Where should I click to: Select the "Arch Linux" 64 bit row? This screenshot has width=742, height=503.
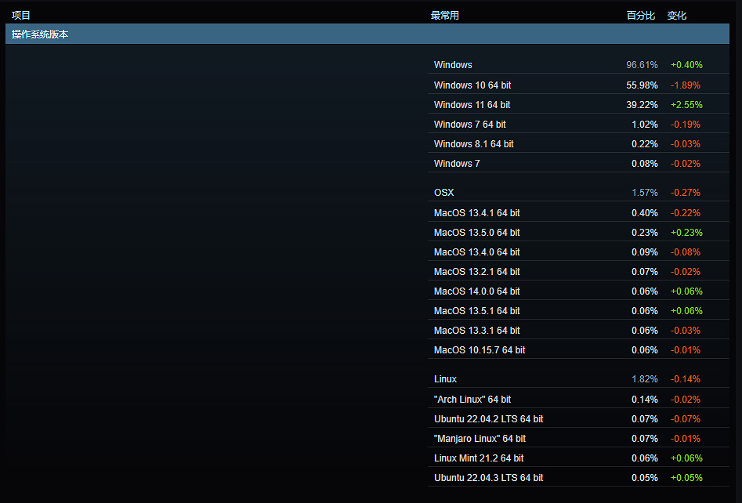click(472, 399)
